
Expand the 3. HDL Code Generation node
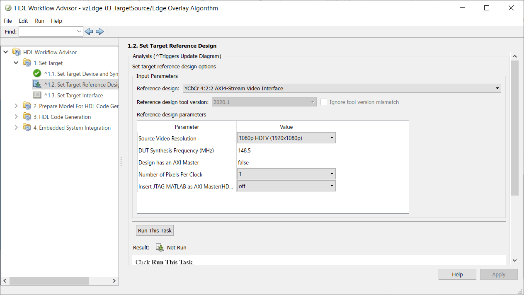[x=16, y=117]
